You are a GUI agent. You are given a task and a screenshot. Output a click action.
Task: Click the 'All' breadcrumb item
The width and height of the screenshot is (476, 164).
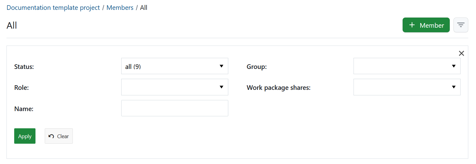(x=143, y=8)
